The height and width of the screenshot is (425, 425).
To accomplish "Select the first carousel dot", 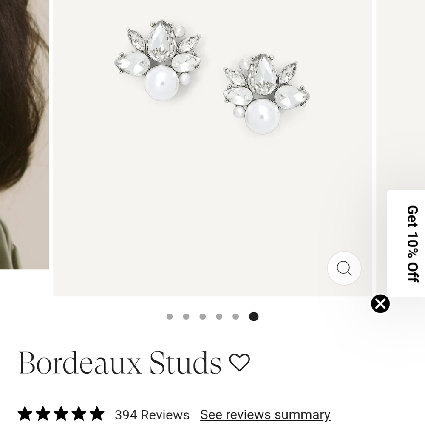I will pos(170,316).
